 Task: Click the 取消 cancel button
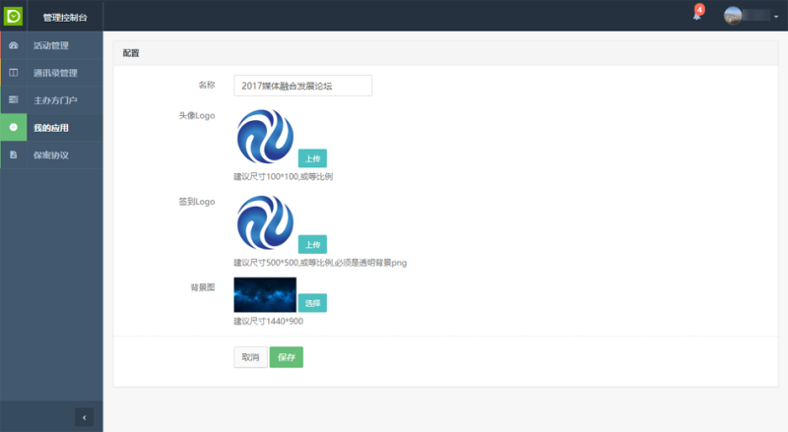250,357
